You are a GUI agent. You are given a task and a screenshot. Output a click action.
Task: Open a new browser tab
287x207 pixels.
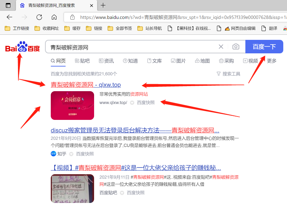pos(103,5)
